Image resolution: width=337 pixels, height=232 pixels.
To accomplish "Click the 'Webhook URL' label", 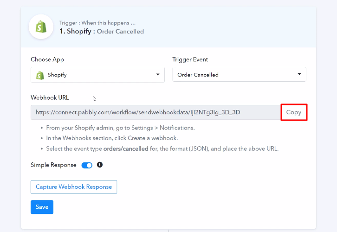I will coord(50,97).
